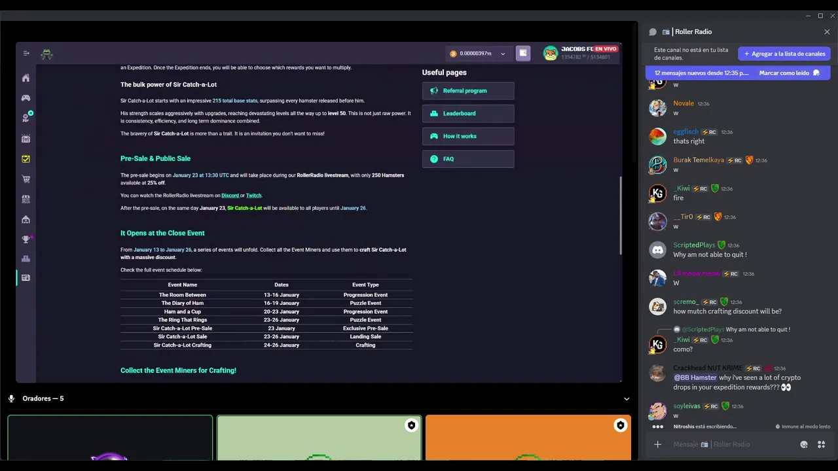Click Marcar como leído
This screenshot has height=471, width=838.
pos(789,73)
